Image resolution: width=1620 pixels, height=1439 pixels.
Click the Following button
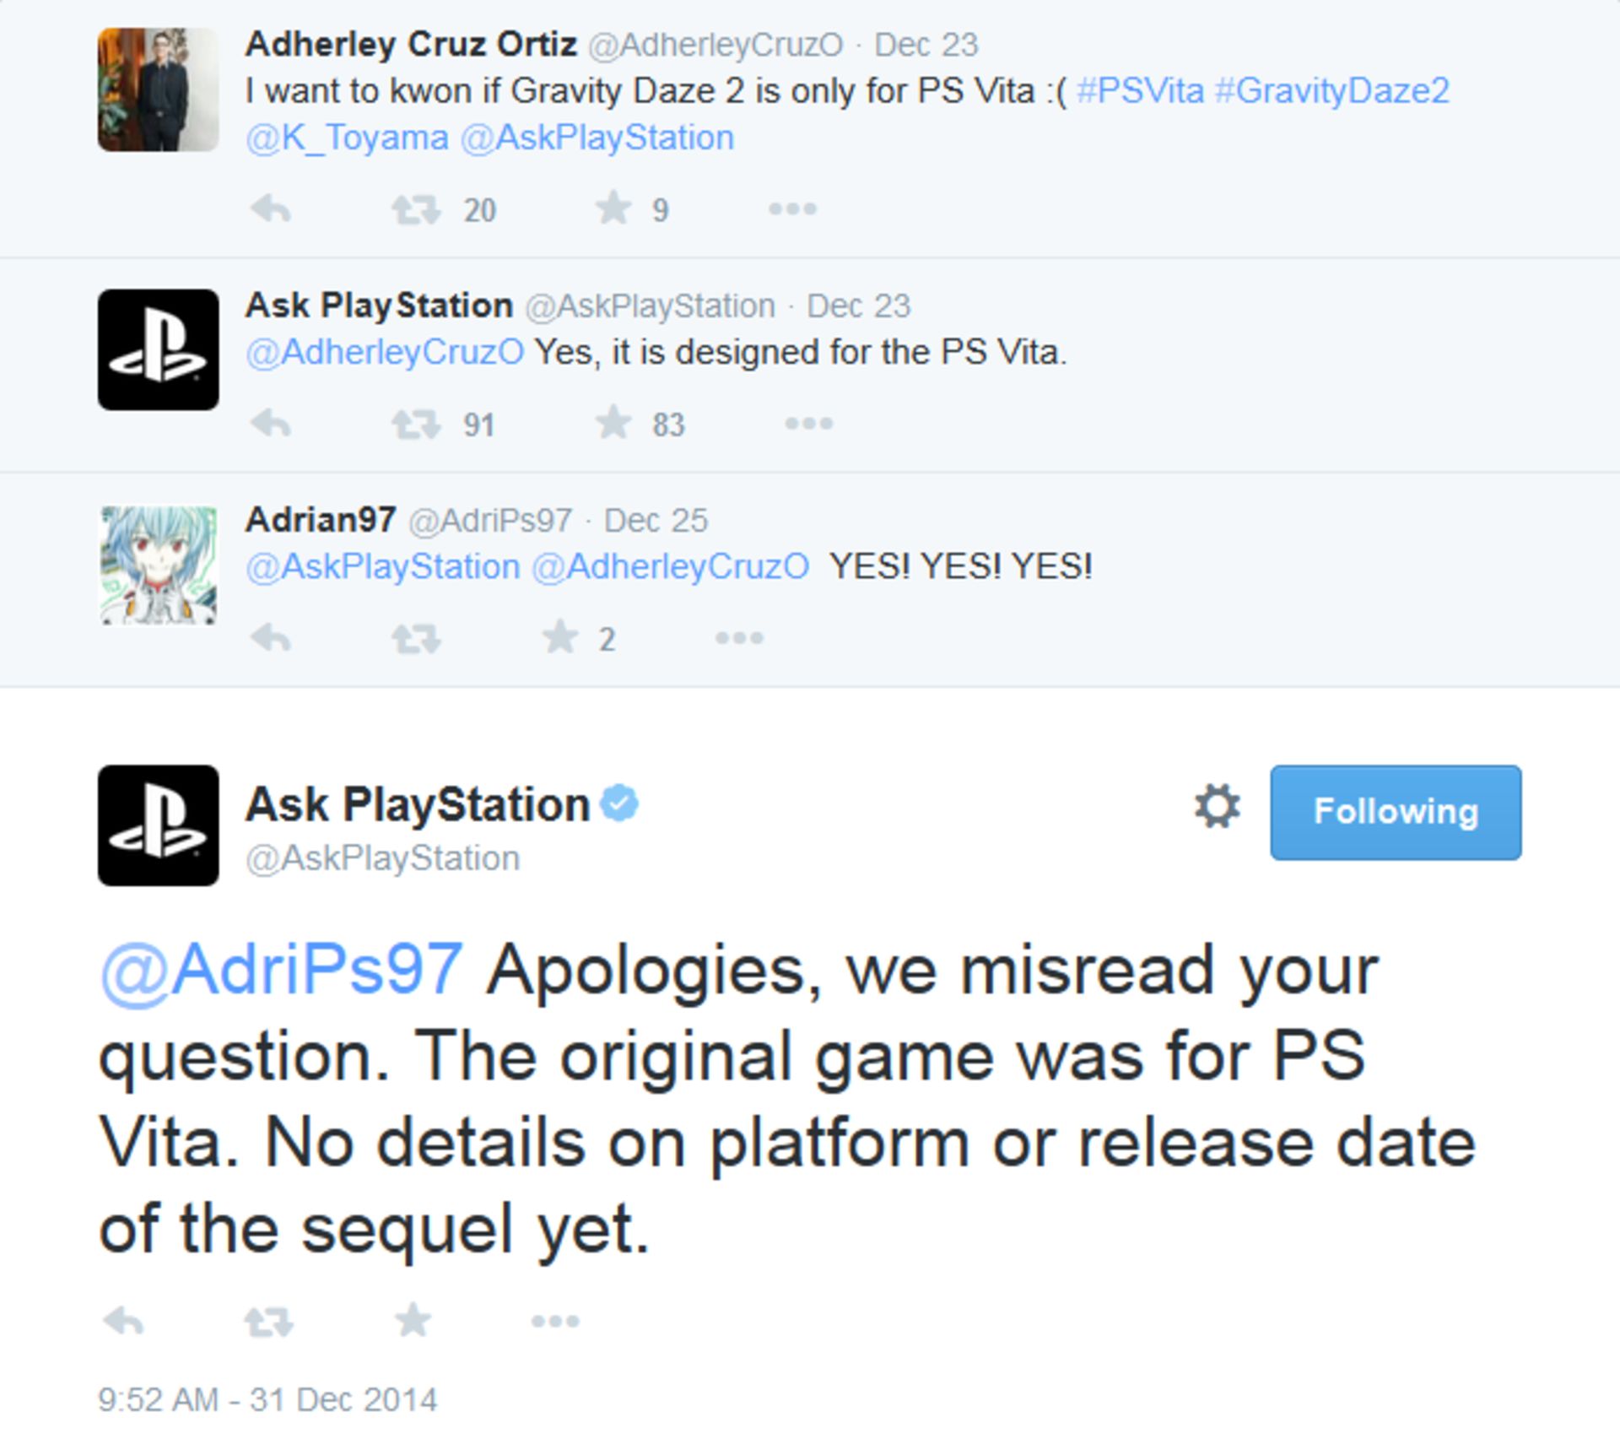(x=1396, y=812)
